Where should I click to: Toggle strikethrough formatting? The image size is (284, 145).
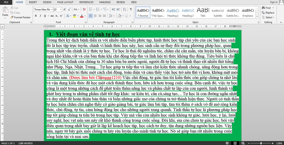pyautogui.click(x=52, y=16)
